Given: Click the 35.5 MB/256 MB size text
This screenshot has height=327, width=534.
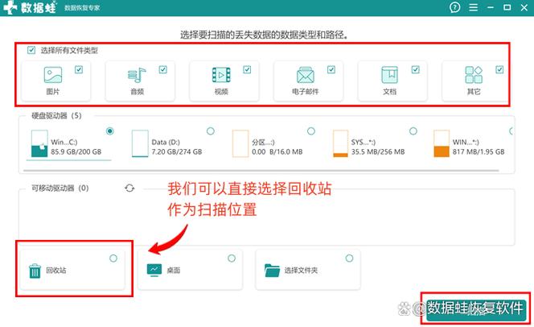Looking at the screenshot, I should click(x=378, y=151).
